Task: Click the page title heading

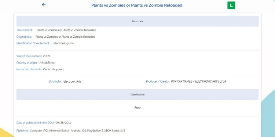Action: (137, 5)
